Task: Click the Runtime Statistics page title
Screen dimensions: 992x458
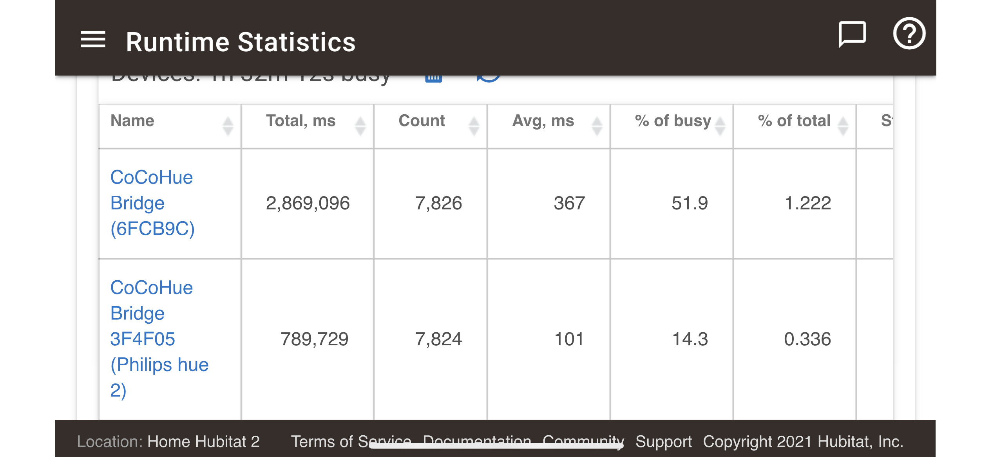Action: 241,42
